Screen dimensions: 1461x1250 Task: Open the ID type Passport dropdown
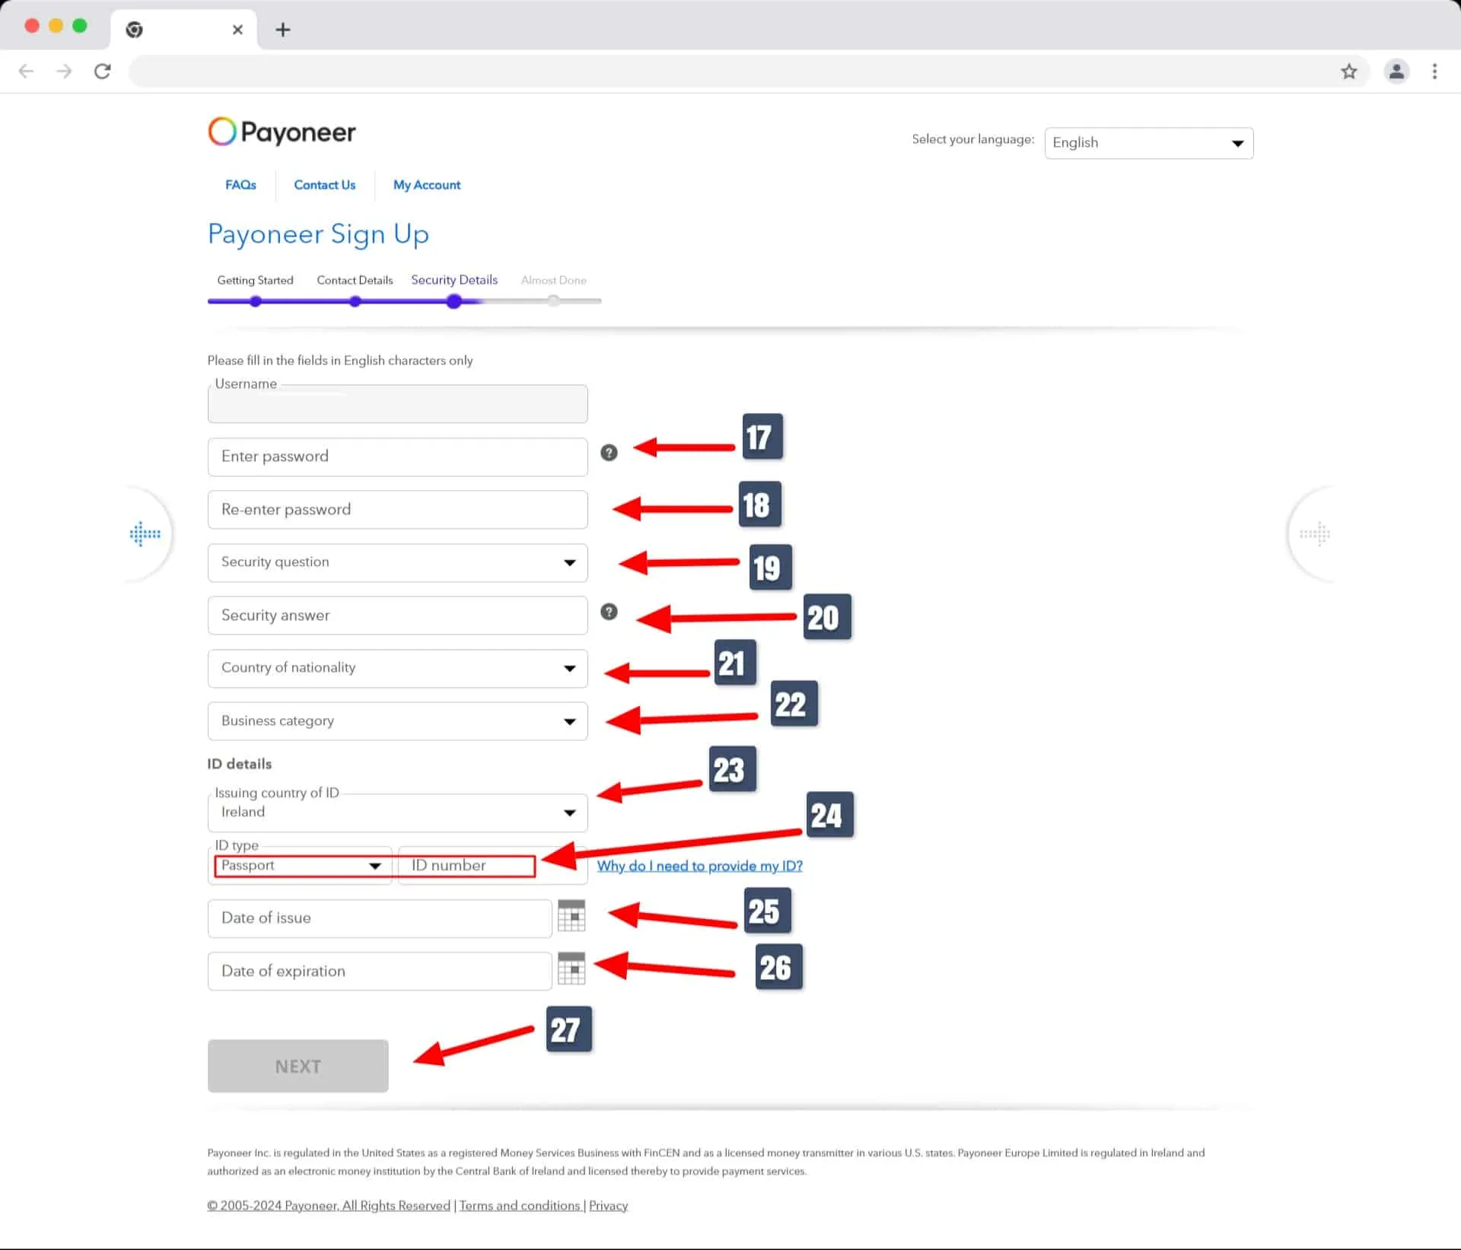(300, 866)
